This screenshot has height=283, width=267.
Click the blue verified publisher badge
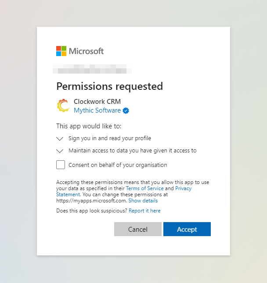pos(126,110)
